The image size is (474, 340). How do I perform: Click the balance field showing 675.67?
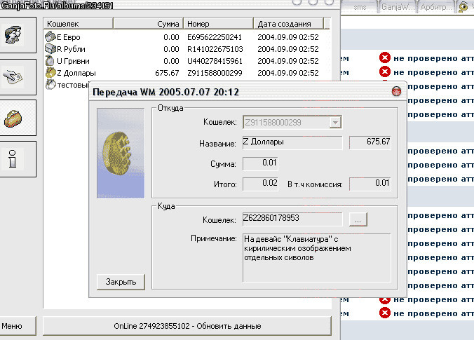[x=370, y=142]
